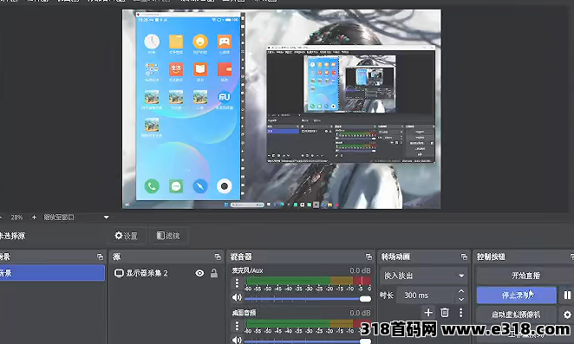Click the blue compass browser icon in preview
Screen dimensions: 574x344
coord(200,186)
